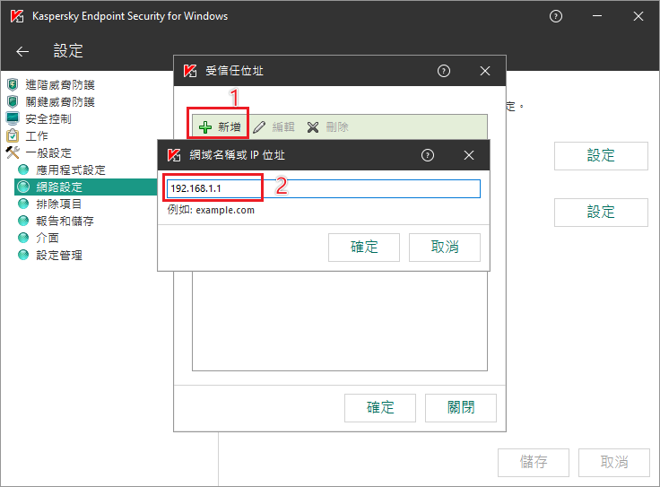Image resolution: width=660 pixels, height=487 pixels.
Task: Close the Kaspersky main window
Action: [638, 16]
